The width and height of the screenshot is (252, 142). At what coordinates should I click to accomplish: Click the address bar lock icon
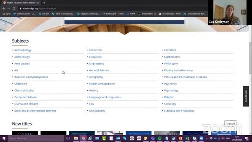tap(20, 9)
